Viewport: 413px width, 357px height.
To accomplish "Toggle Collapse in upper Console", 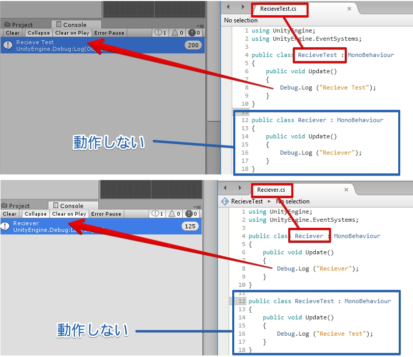I will pos(39,33).
